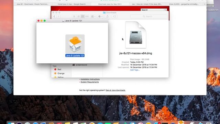The width and height of the screenshot is (220, 124).
Task: Click the disk image preview icon
Action: click(136, 35)
